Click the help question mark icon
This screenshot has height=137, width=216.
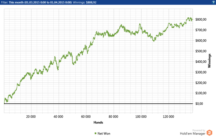pyautogui.click(x=214, y=2)
